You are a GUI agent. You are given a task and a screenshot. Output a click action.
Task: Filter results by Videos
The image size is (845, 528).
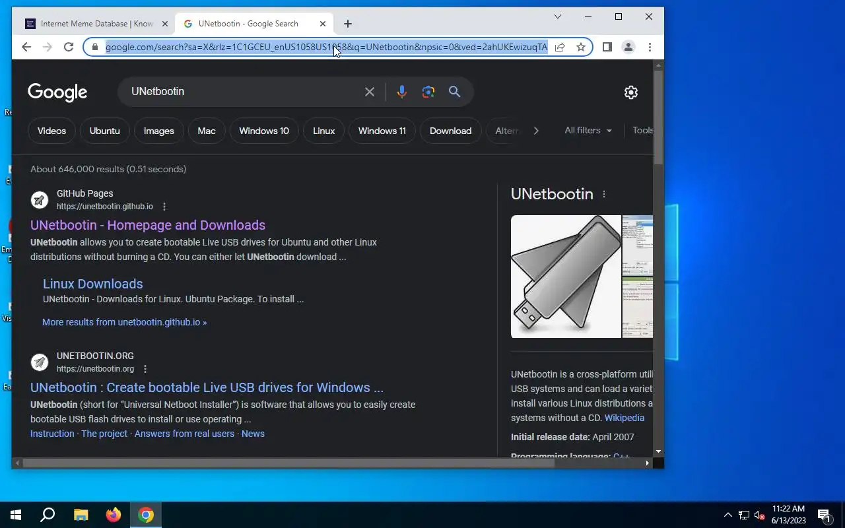tap(51, 131)
